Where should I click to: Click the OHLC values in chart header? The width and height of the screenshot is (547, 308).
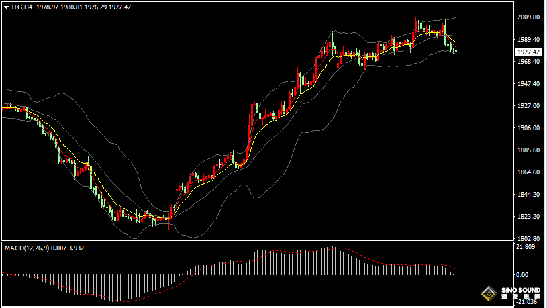click(x=84, y=7)
